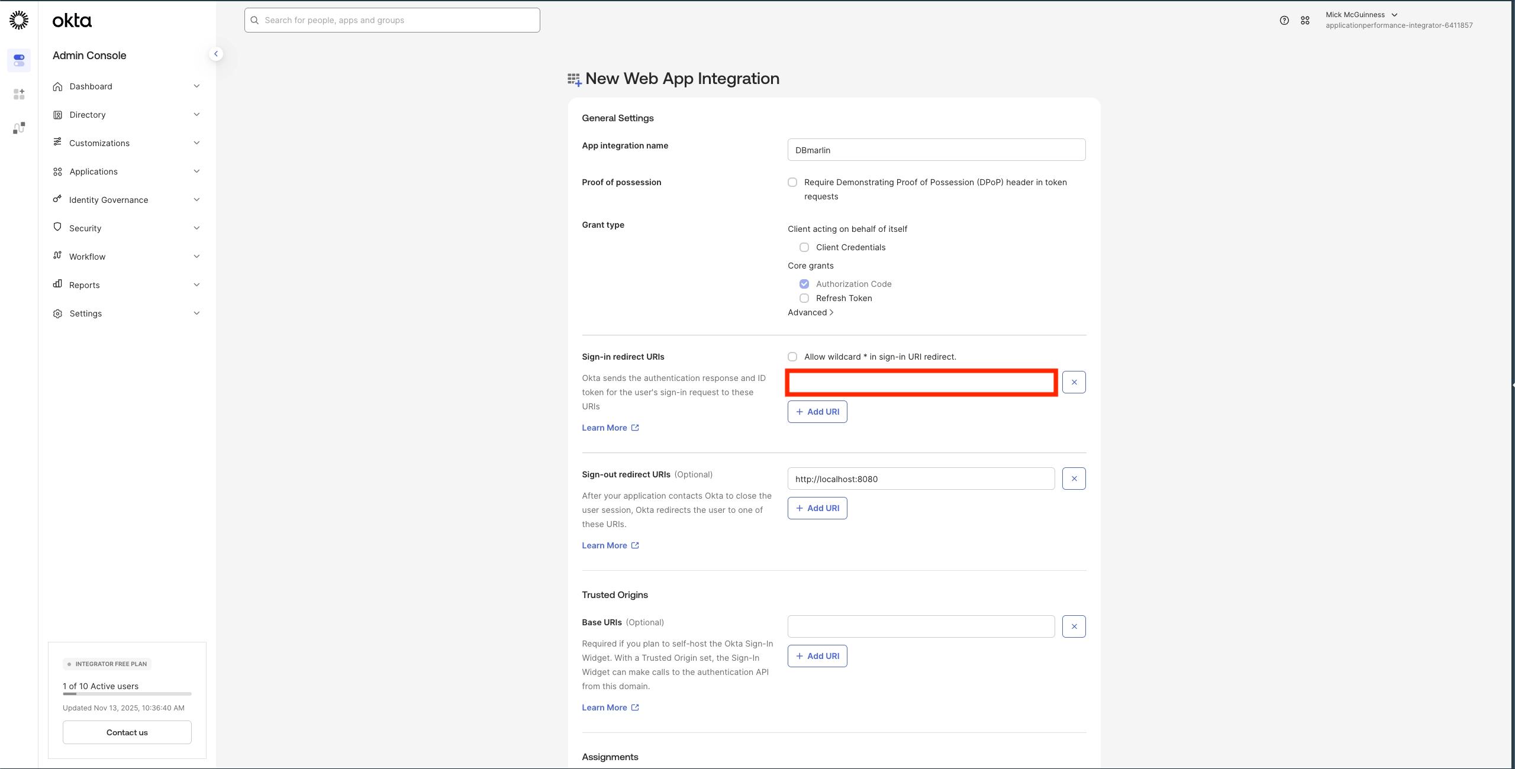The image size is (1515, 769).
Task: Select the toggle icon in left rail
Action: [x=19, y=60]
